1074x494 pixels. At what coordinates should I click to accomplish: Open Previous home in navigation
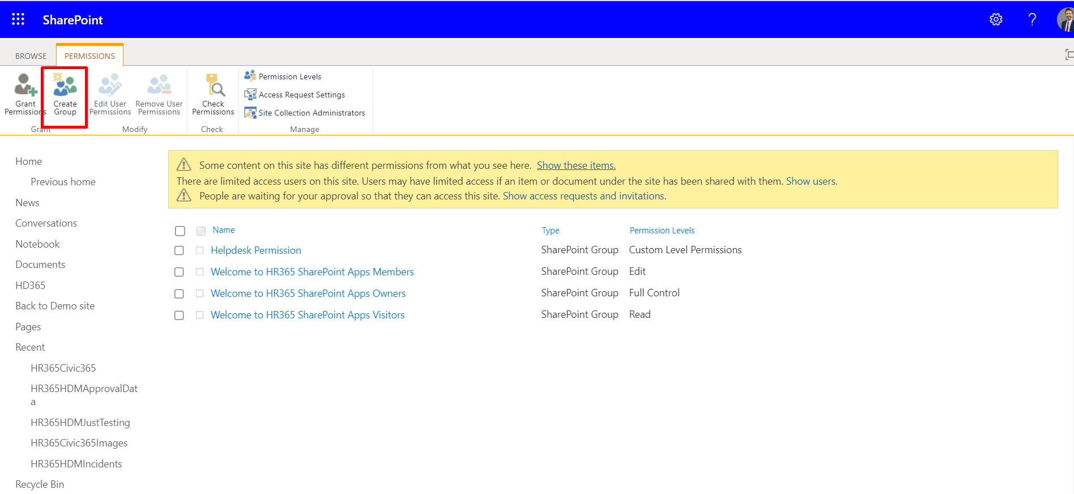point(63,182)
